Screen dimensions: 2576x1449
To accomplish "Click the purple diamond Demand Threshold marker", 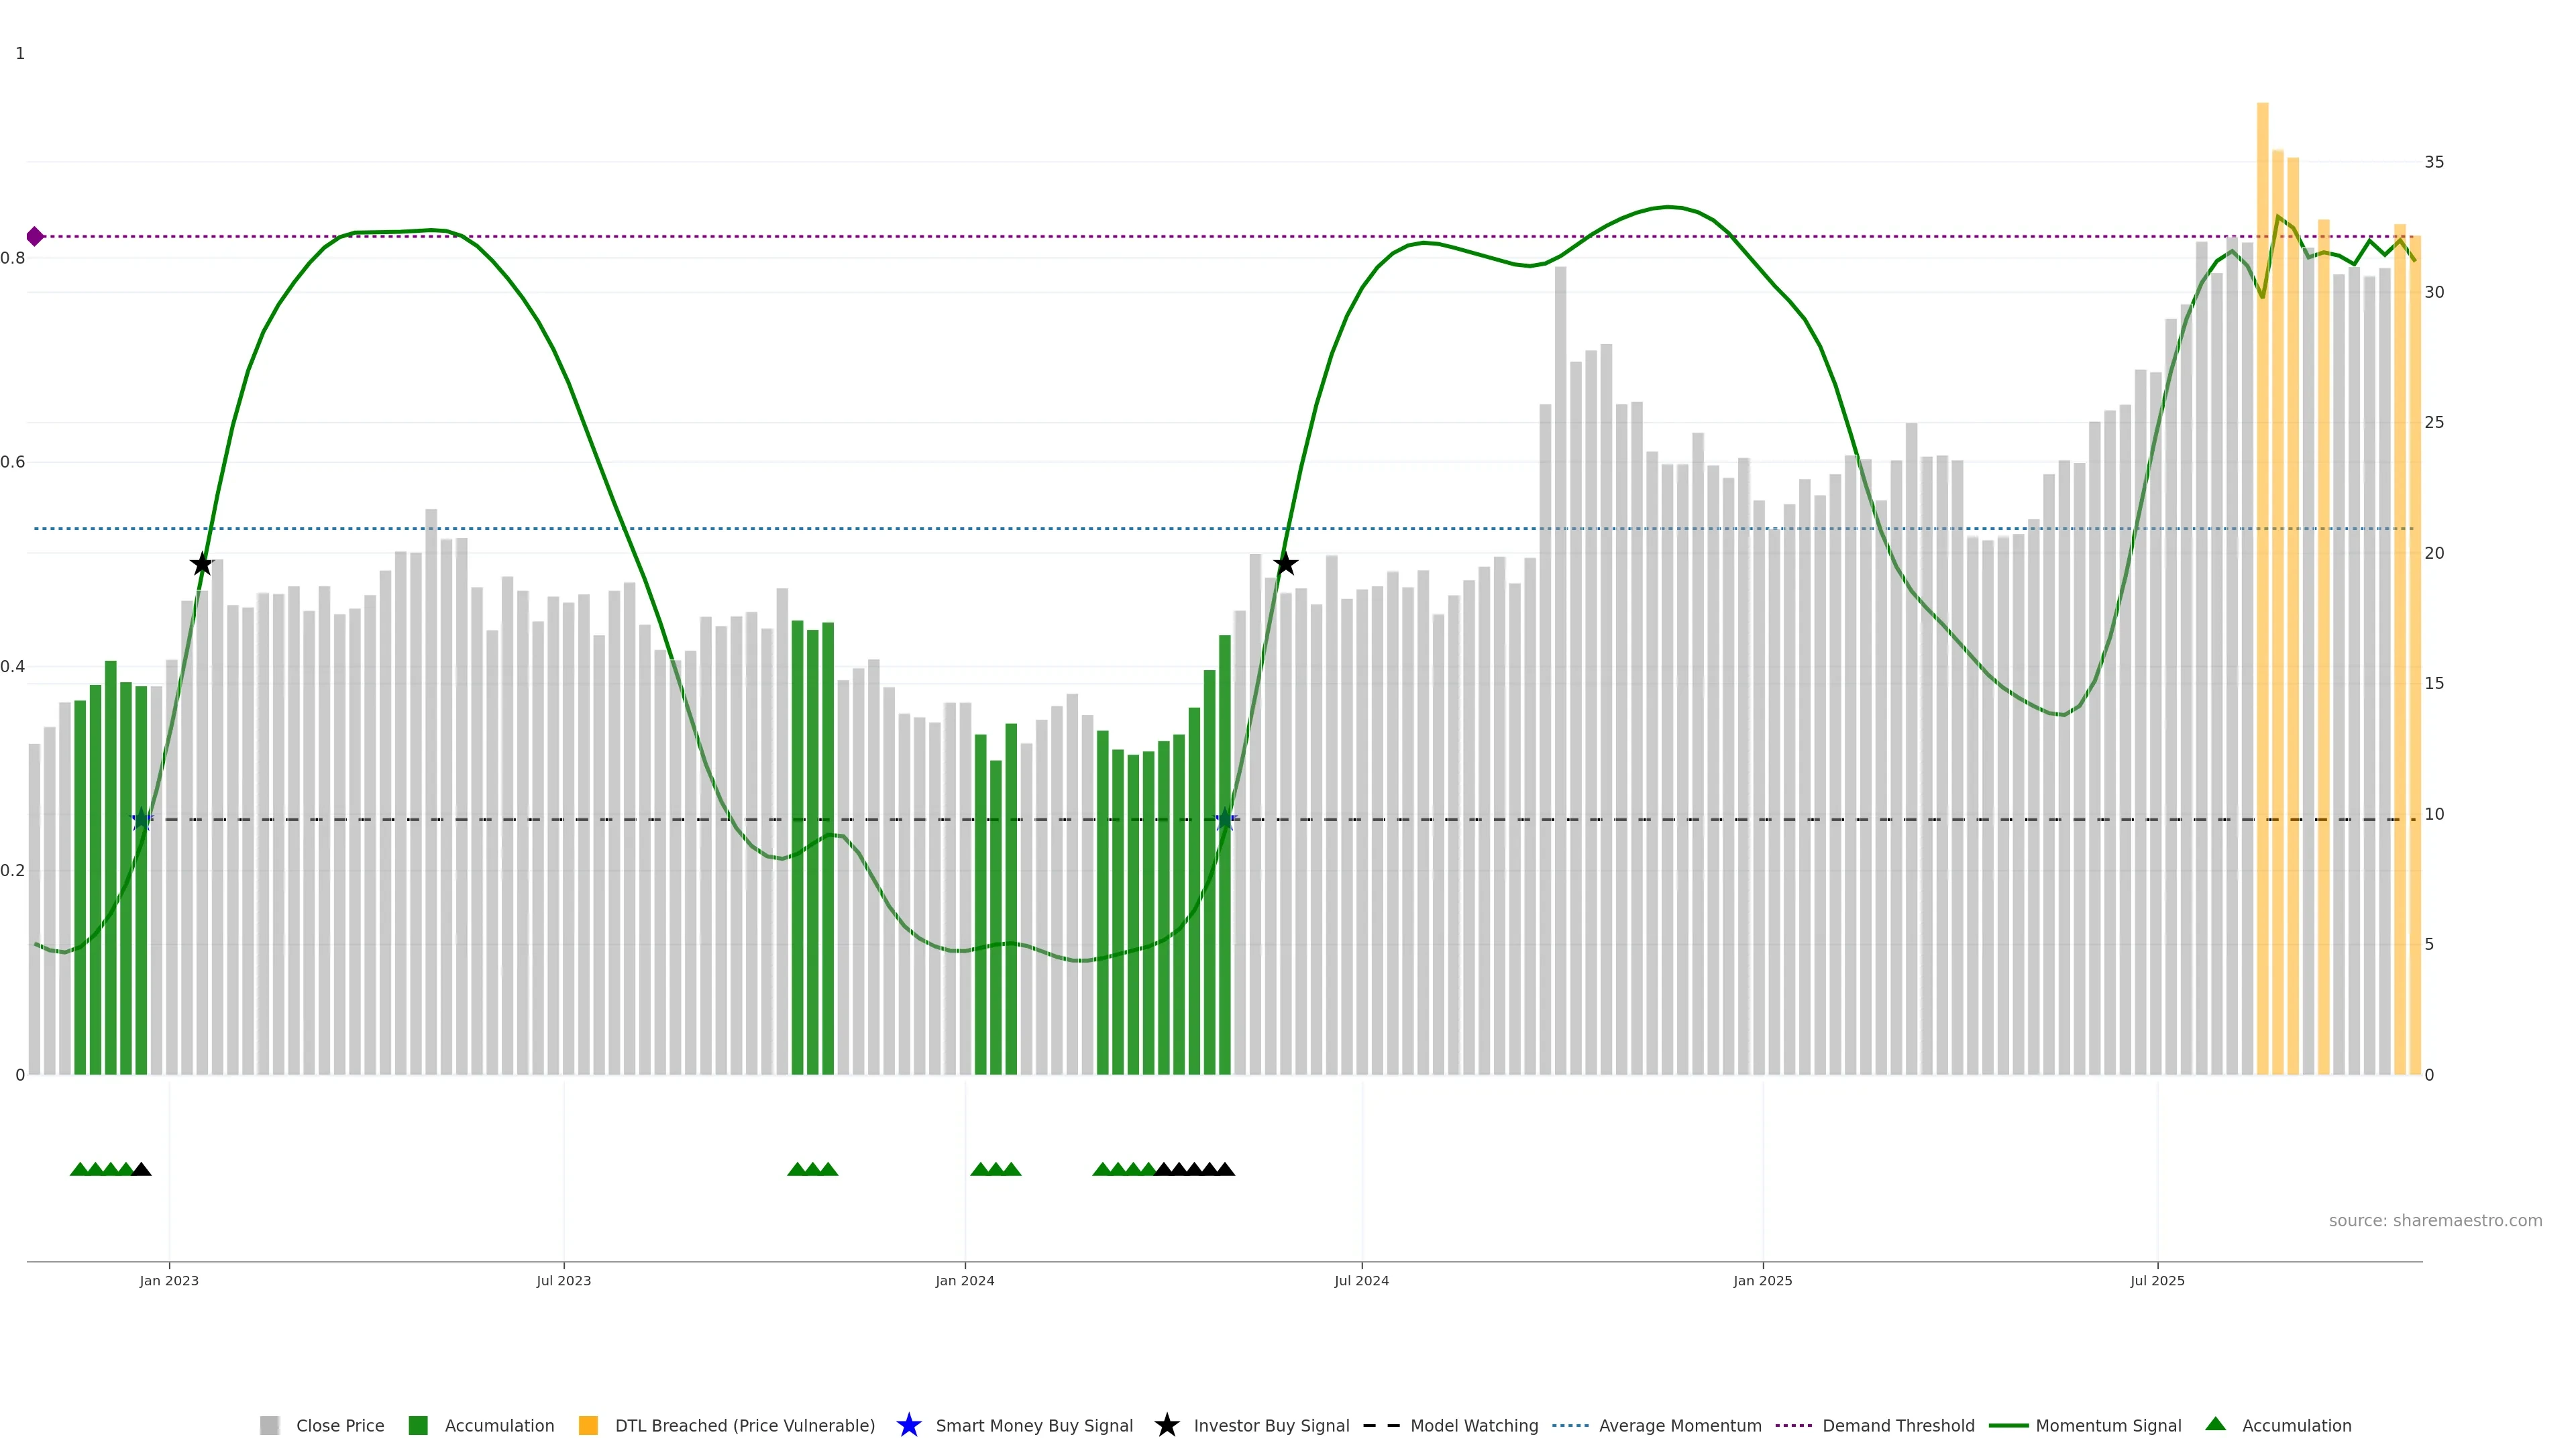I will point(35,237).
